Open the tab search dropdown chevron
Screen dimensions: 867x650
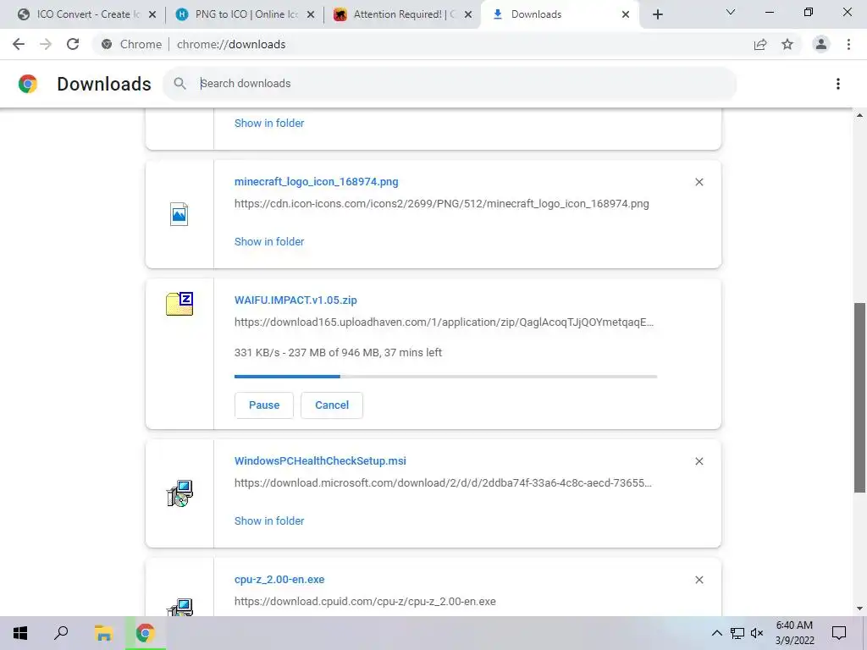[x=731, y=12]
